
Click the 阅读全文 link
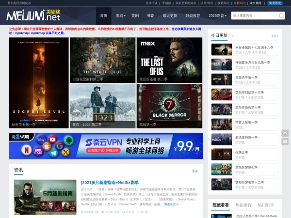coord(171,204)
